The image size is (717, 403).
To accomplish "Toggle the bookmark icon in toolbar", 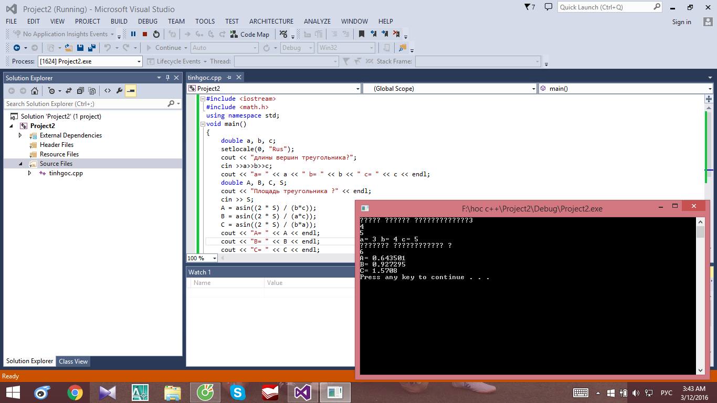I will coord(361,34).
